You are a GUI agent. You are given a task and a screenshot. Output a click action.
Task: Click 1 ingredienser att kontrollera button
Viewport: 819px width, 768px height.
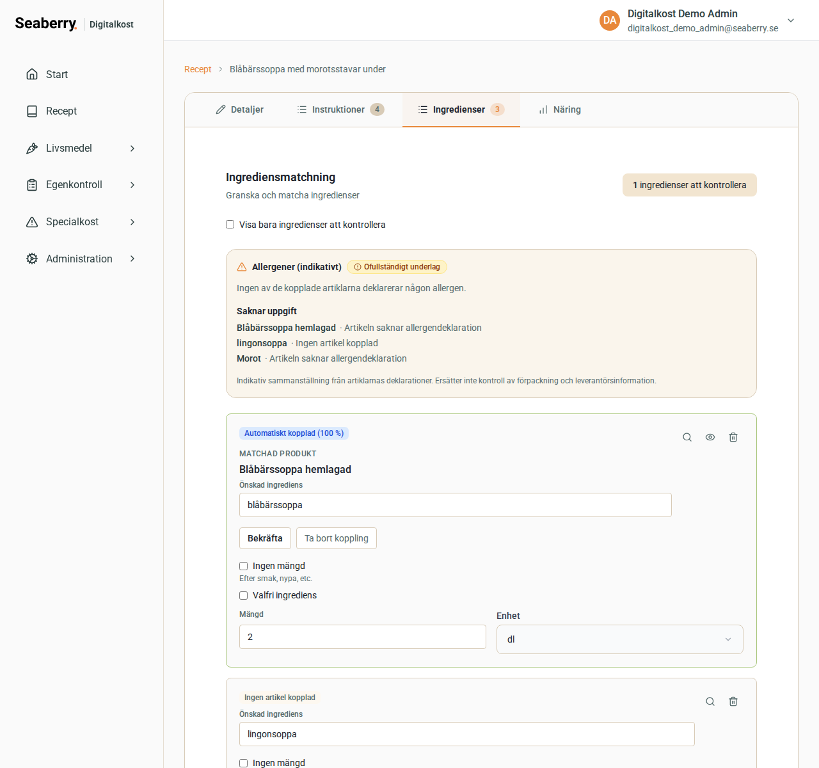690,185
